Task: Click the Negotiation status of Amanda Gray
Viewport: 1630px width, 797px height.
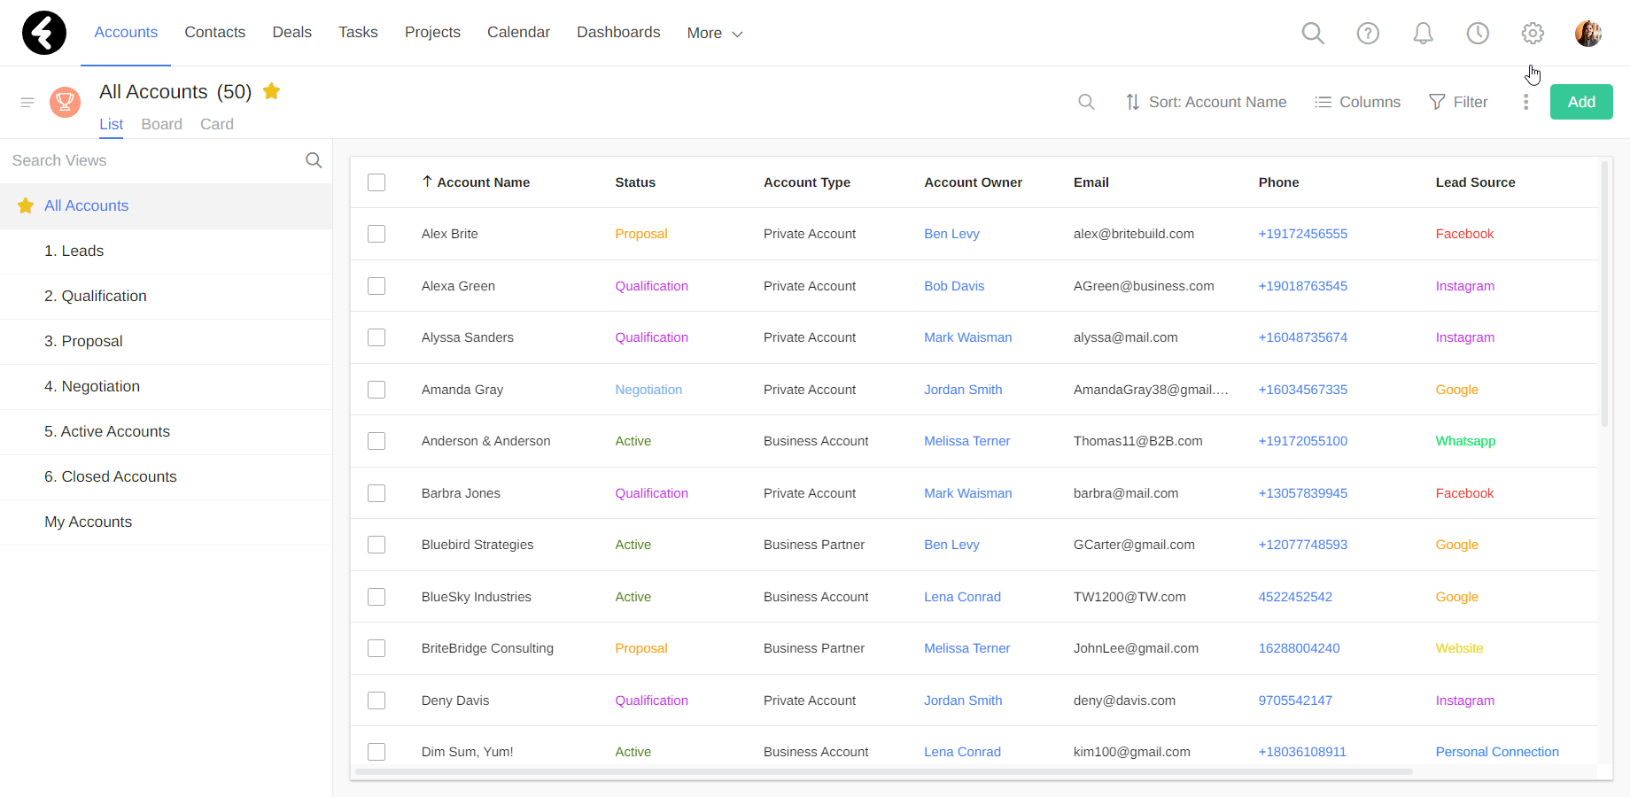Action: point(648,390)
